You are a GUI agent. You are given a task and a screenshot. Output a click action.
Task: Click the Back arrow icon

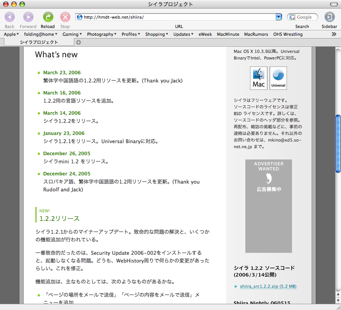[x=10, y=17]
